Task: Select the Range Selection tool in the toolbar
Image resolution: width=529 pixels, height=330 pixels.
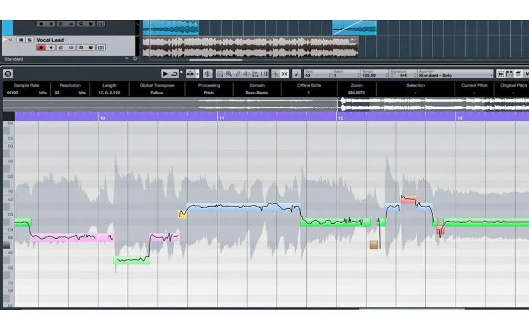Action: point(219,73)
